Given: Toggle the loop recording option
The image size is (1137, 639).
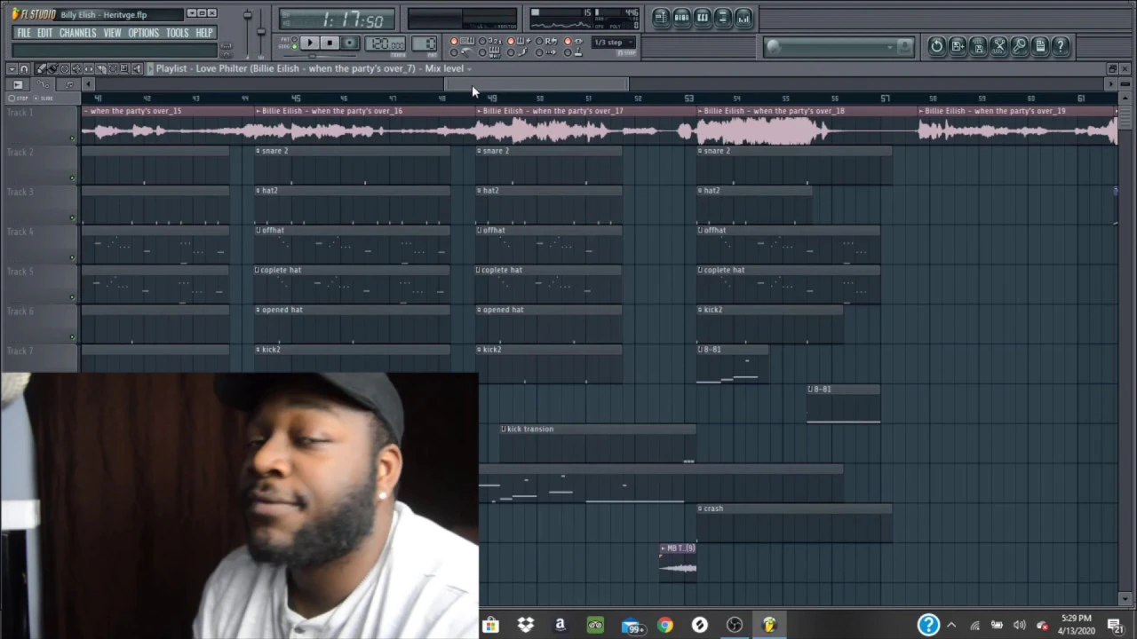Looking at the screenshot, I should pos(539,41).
